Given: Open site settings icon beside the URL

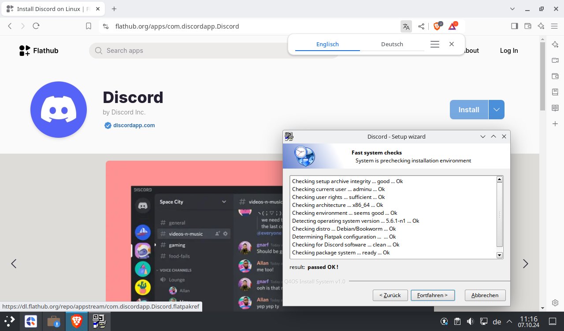Looking at the screenshot, I should (105, 26).
